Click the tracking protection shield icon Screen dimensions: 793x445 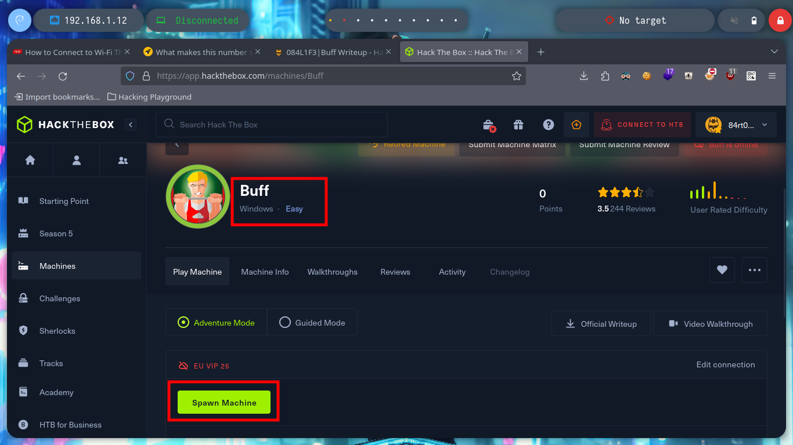(130, 76)
